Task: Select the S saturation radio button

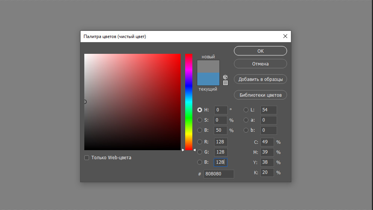Action: [x=199, y=120]
